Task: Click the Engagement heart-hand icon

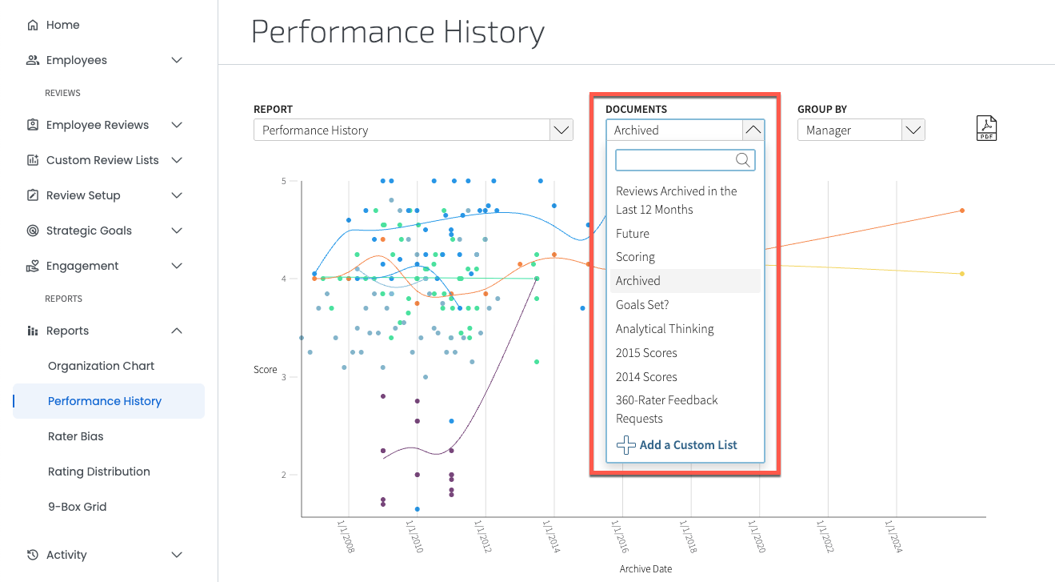Action: pyautogui.click(x=33, y=266)
